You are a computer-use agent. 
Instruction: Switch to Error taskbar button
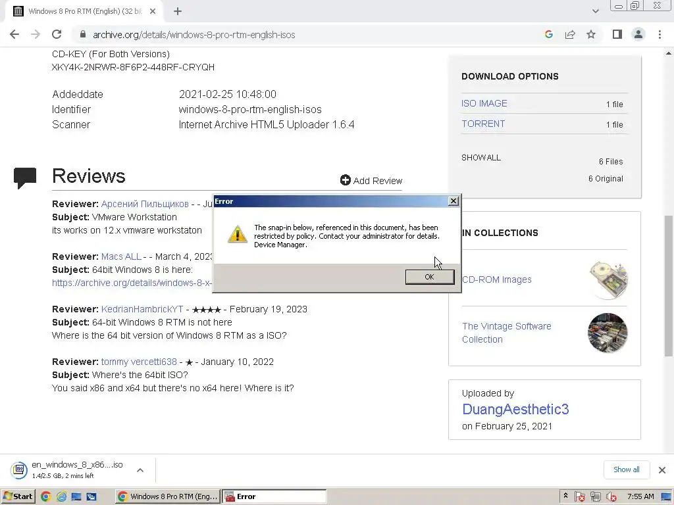click(x=274, y=496)
